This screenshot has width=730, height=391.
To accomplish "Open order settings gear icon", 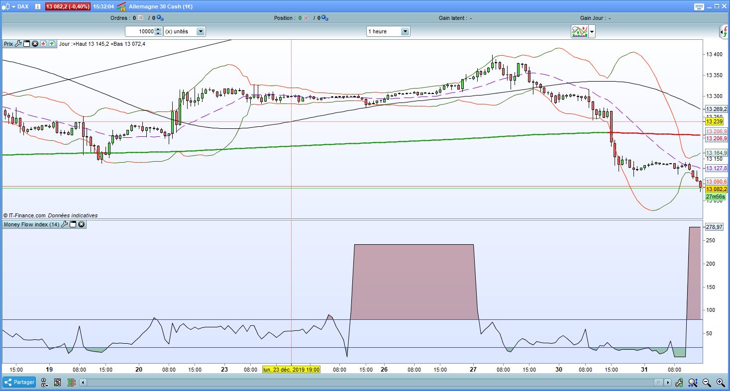I will click(x=160, y=18).
